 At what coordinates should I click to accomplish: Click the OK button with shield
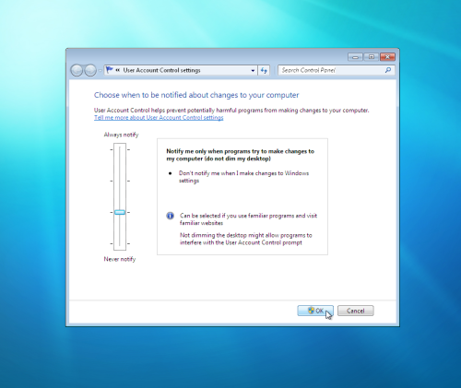(x=315, y=311)
